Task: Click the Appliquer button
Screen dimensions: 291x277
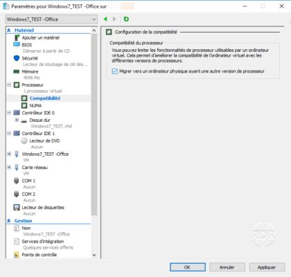Action: pyautogui.click(x=267, y=267)
